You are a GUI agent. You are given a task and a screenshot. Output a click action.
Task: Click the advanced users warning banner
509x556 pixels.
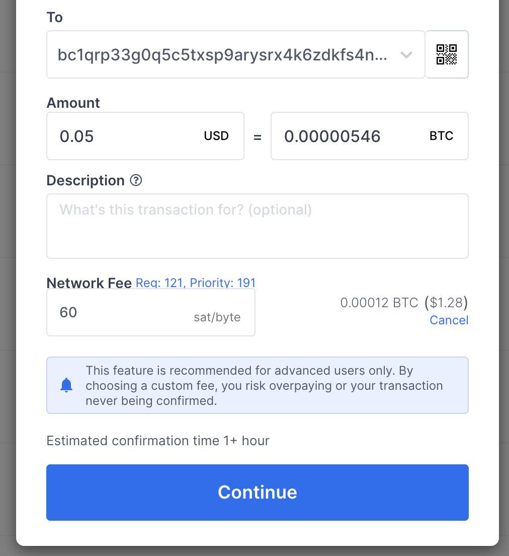(x=258, y=385)
